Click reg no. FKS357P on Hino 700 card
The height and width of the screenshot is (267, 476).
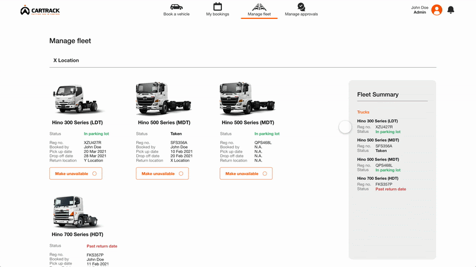click(95, 255)
